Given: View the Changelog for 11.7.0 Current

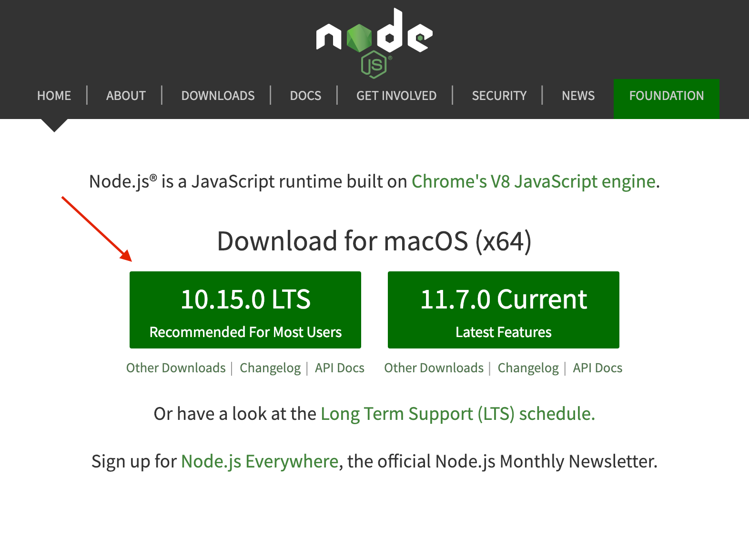Looking at the screenshot, I should pyautogui.click(x=528, y=368).
